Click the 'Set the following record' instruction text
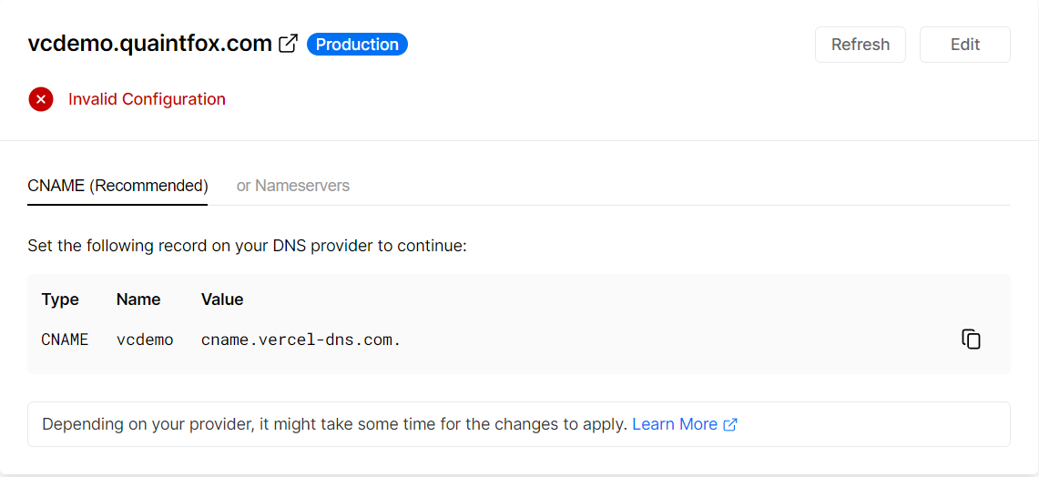 tap(247, 246)
